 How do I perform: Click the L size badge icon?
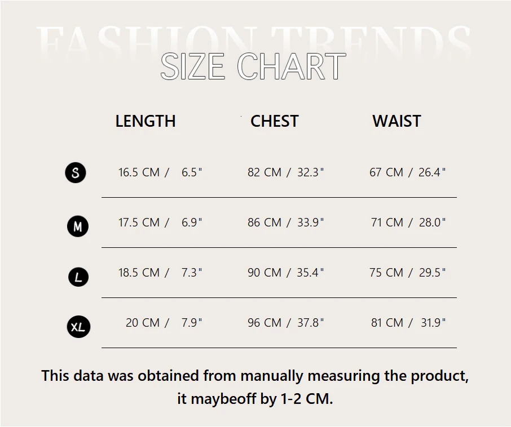[x=78, y=277]
